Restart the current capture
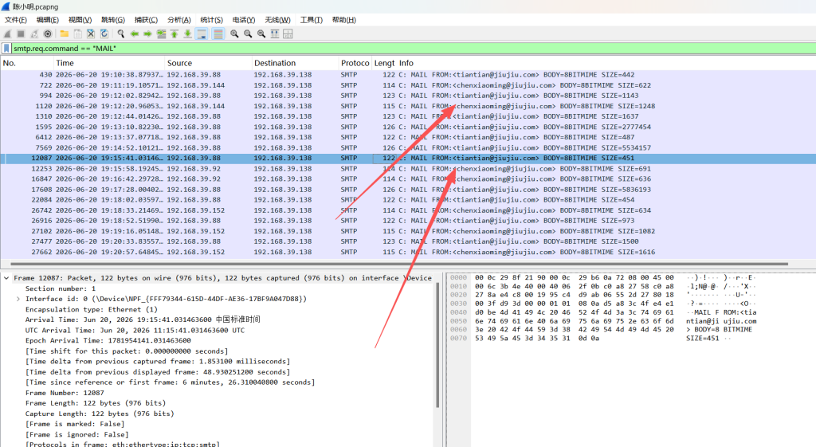 (34, 33)
